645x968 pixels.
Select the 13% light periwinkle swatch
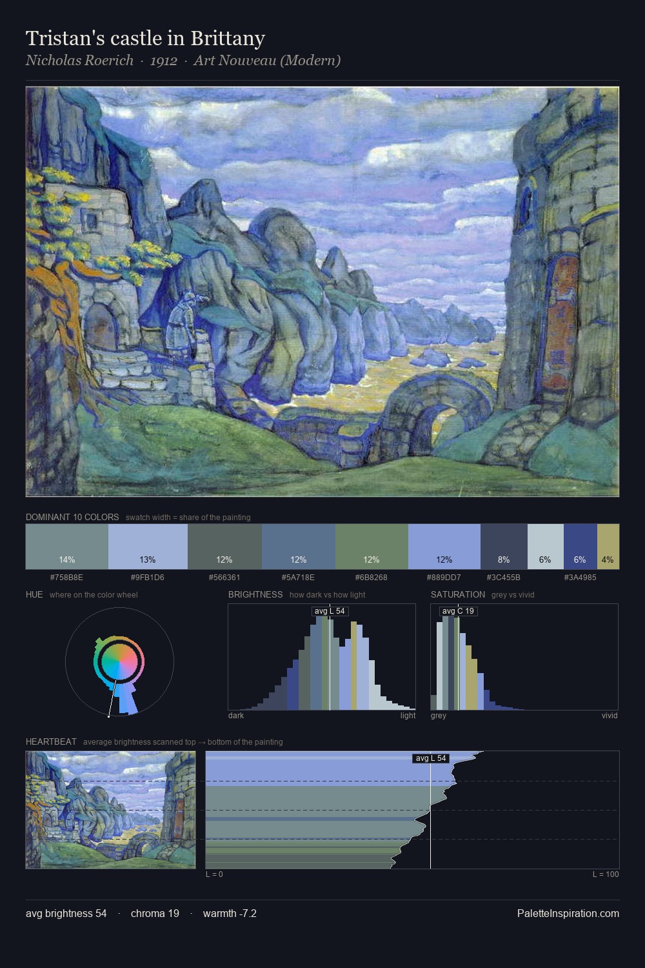click(x=148, y=547)
